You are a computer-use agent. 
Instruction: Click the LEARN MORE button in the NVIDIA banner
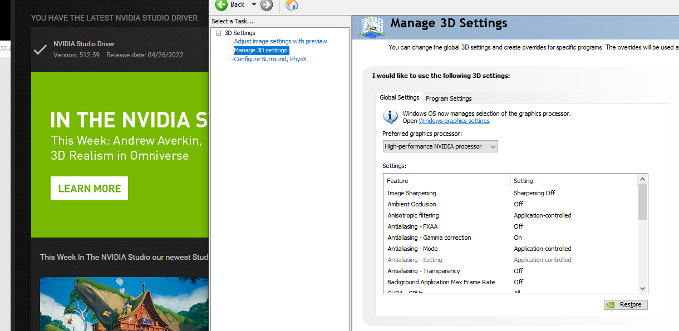pos(89,189)
